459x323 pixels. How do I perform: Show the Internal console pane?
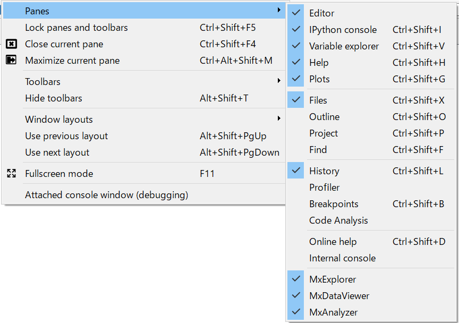pos(342,258)
